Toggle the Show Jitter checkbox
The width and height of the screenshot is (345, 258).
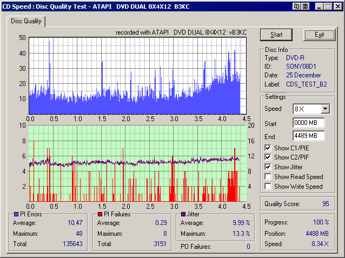pyautogui.click(x=269, y=167)
